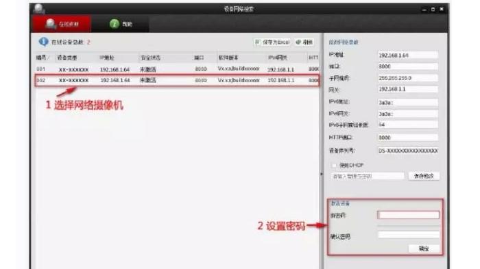Click the app logo in the title bar
This screenshot has height=269, width=480.
click(x=39, y=9)
